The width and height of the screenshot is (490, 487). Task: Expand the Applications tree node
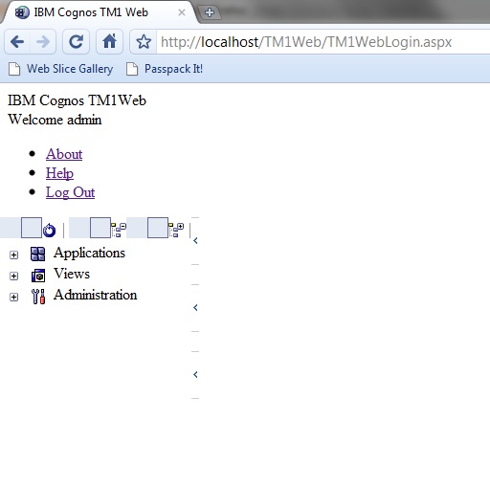coord(13,255)
